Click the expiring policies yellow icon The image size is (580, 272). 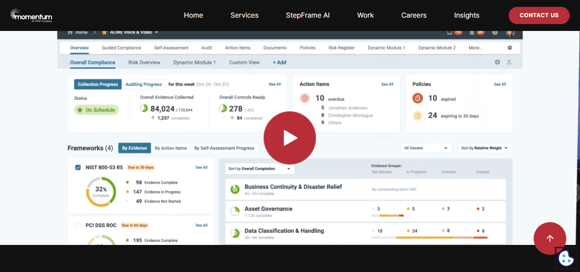418,116
